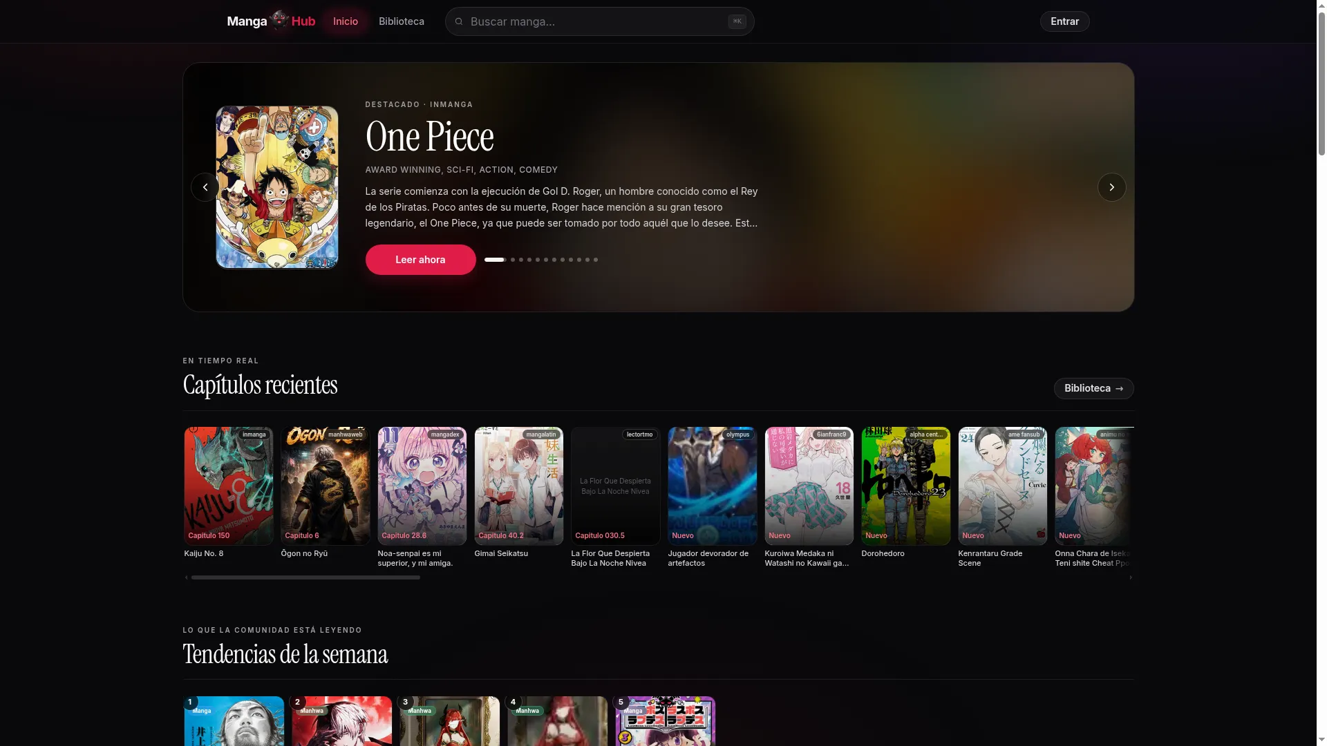Click the mangalatin source badge

(x=541, y=434)
